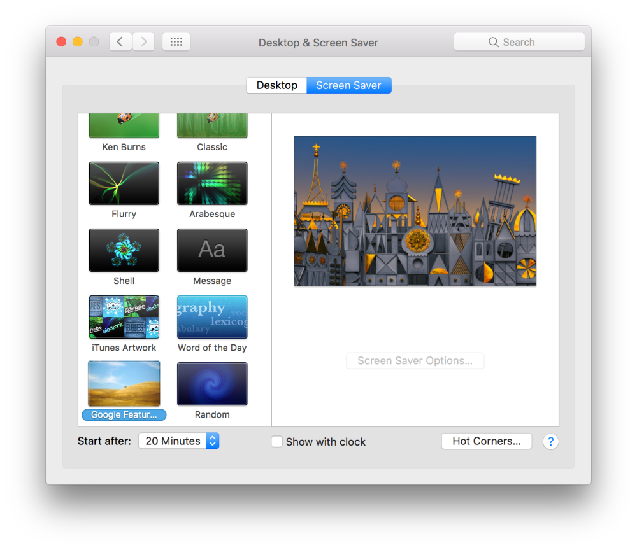This screenshot has height=550, width=637.
Task: Select the Random screen saver thumbnail
Action: click(212, 384)
